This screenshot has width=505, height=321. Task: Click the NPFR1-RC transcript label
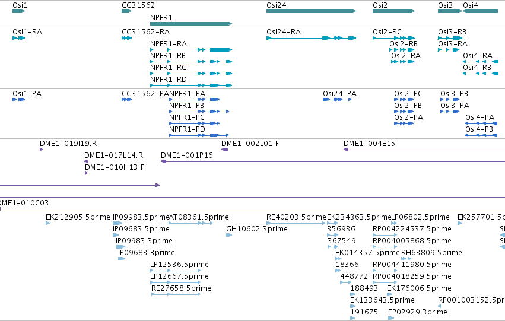point(168,68)
